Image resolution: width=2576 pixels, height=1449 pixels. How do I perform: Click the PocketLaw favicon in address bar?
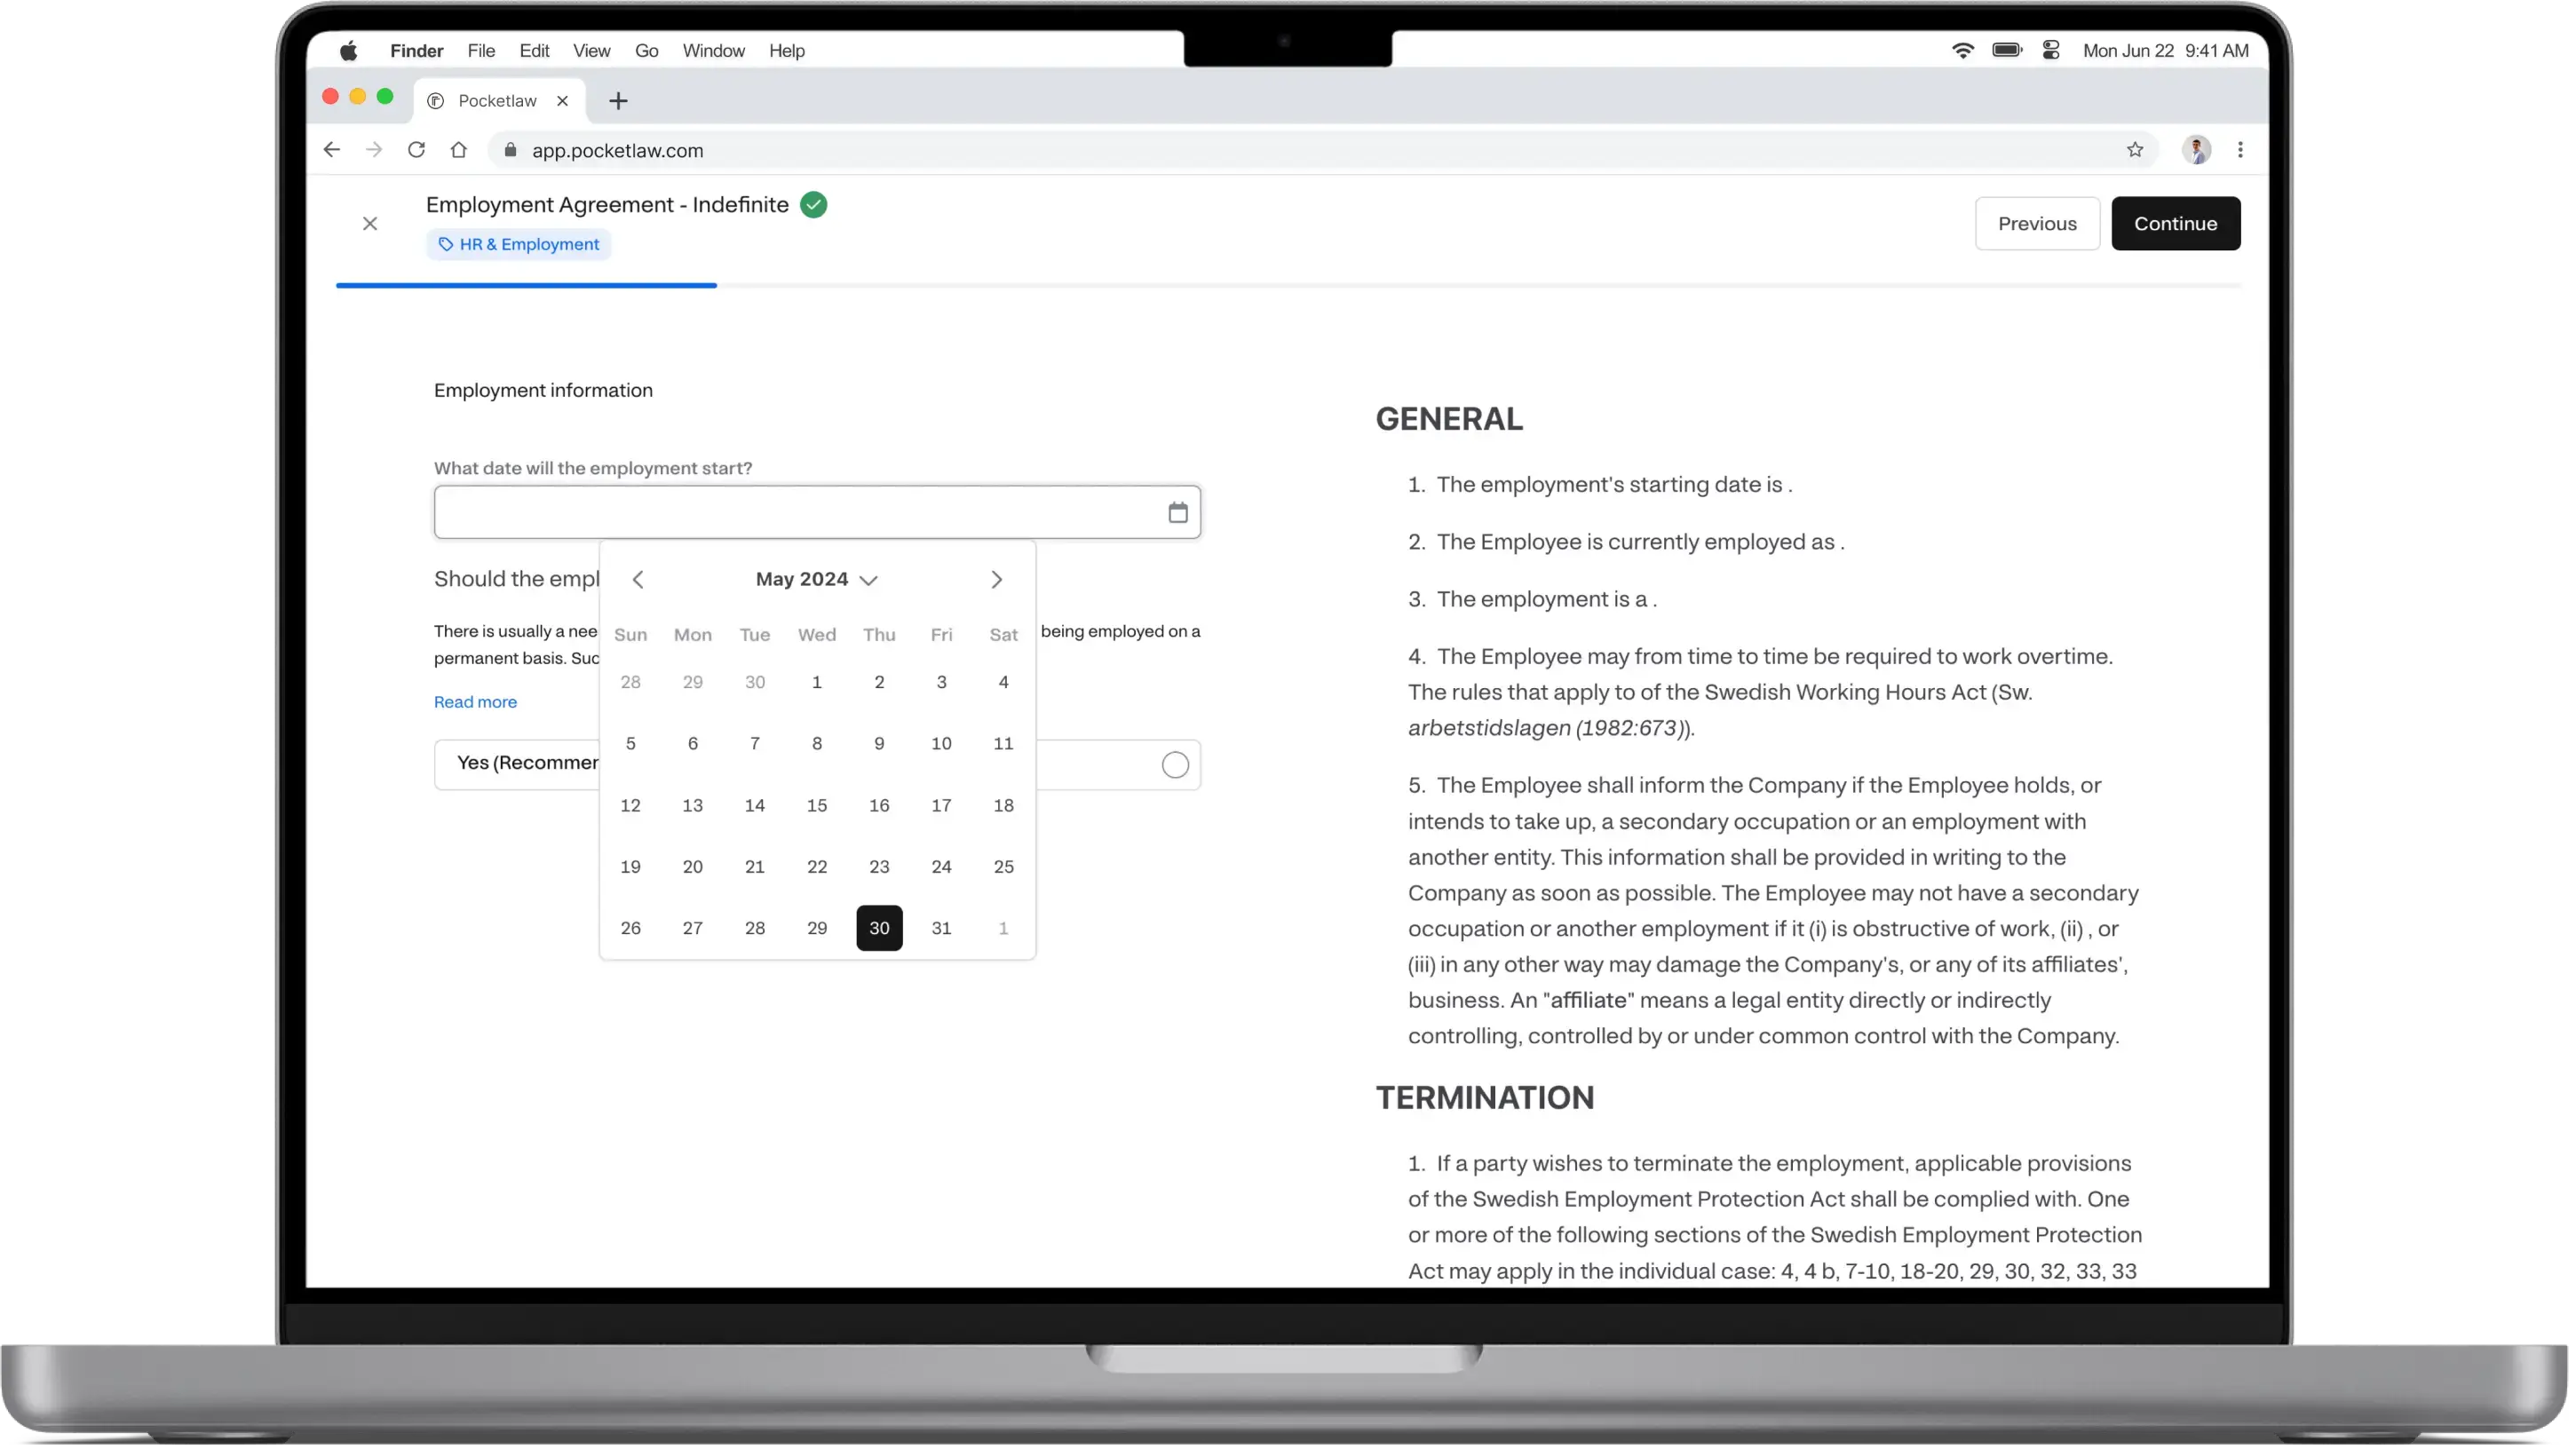[439, 99]
